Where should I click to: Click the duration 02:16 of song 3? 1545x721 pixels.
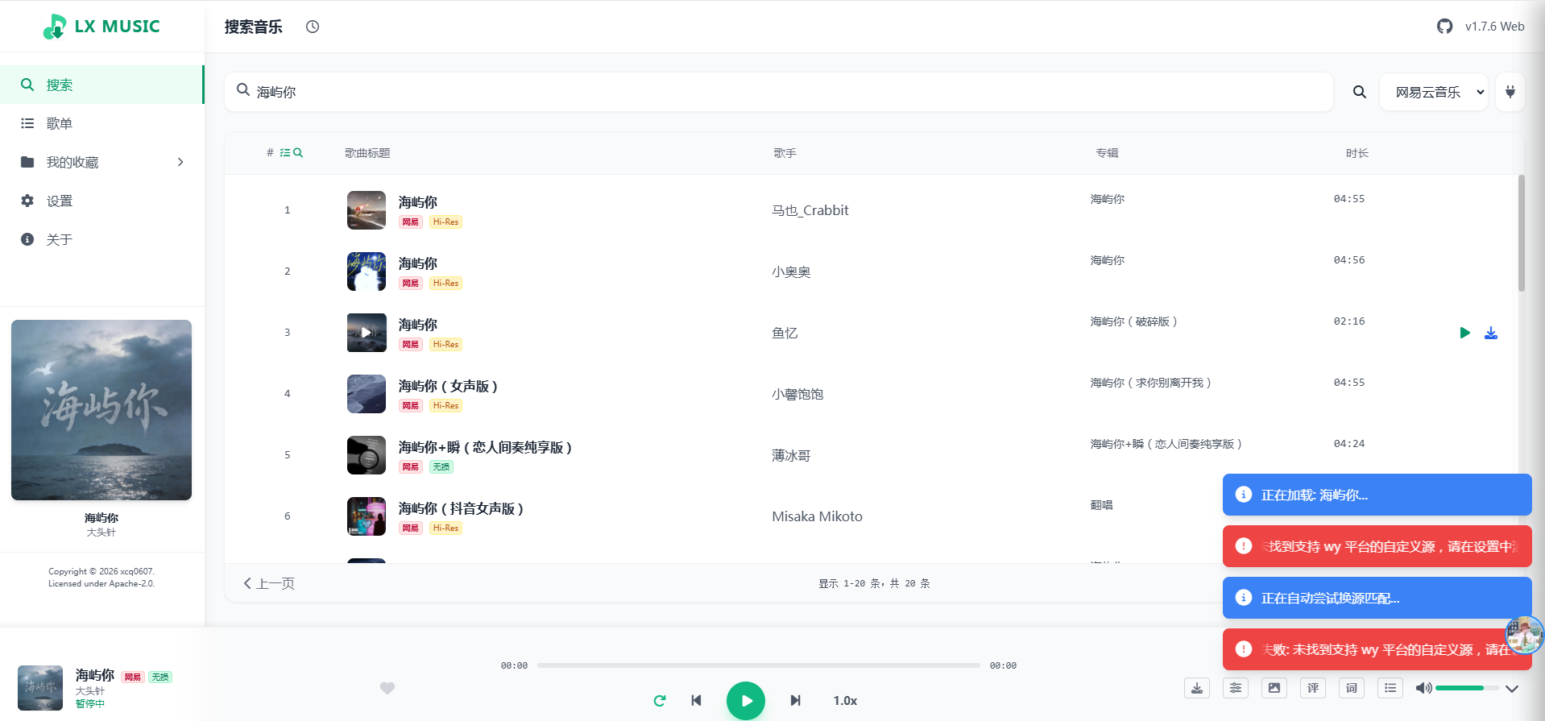click(x=1349, y=321)
